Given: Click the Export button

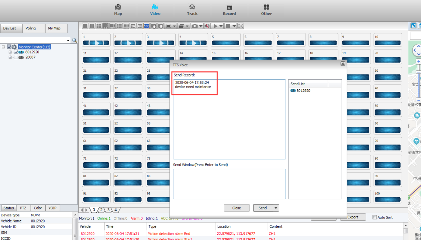Looking at the screenshot, I should 353,217.
